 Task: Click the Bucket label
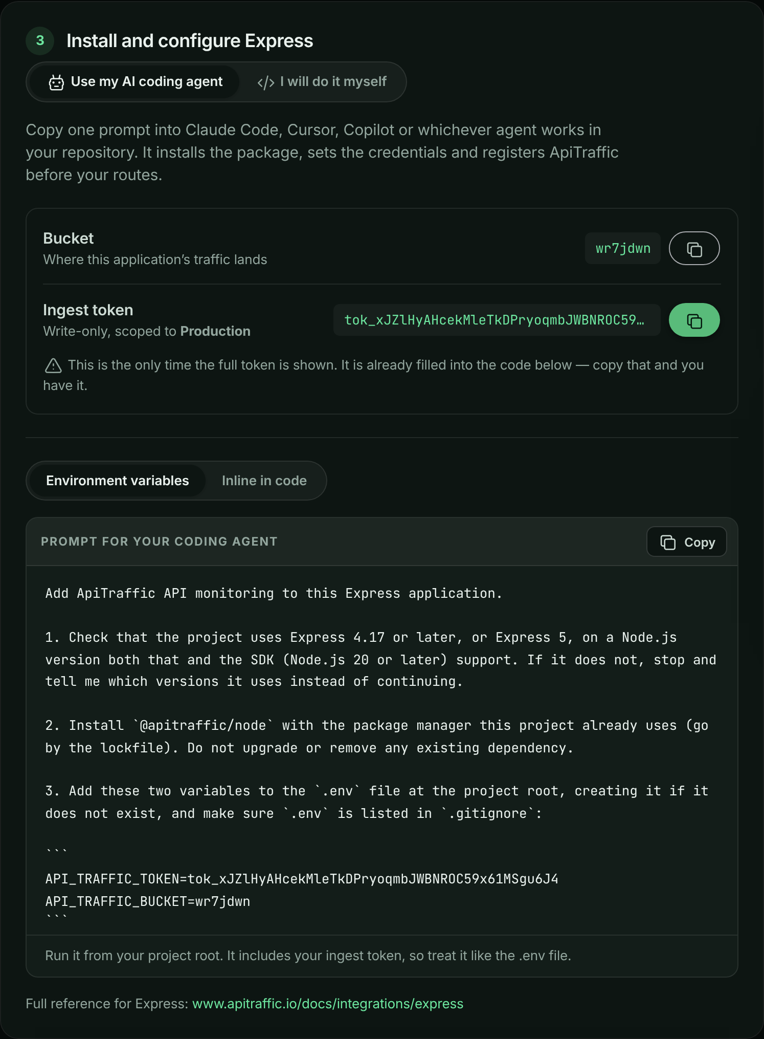pos(69,239)
